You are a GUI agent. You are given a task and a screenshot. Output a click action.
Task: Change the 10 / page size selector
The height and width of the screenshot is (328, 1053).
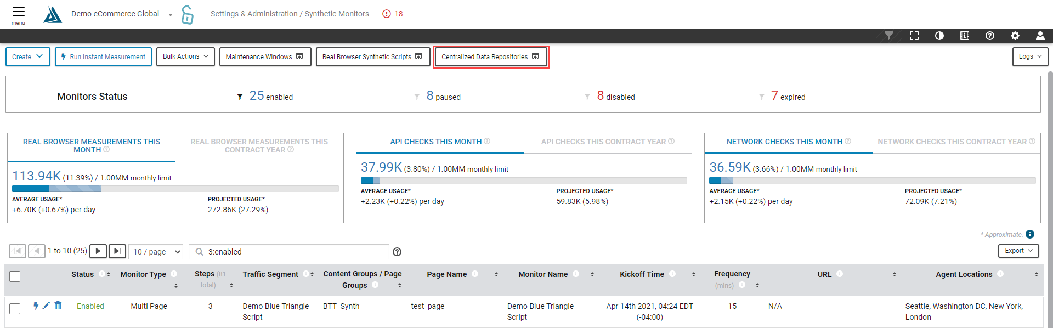(156, 252)
